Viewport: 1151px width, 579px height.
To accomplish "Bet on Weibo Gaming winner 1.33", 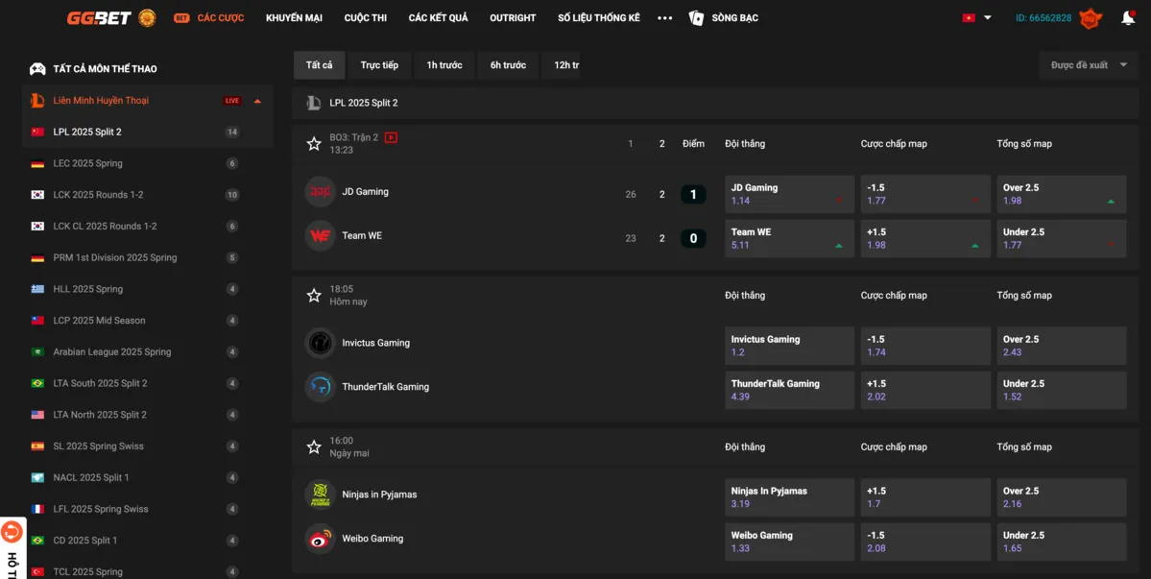I will tap(789, 542).
